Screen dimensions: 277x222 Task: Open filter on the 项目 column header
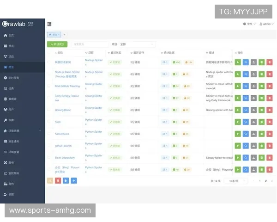[86, 53]
